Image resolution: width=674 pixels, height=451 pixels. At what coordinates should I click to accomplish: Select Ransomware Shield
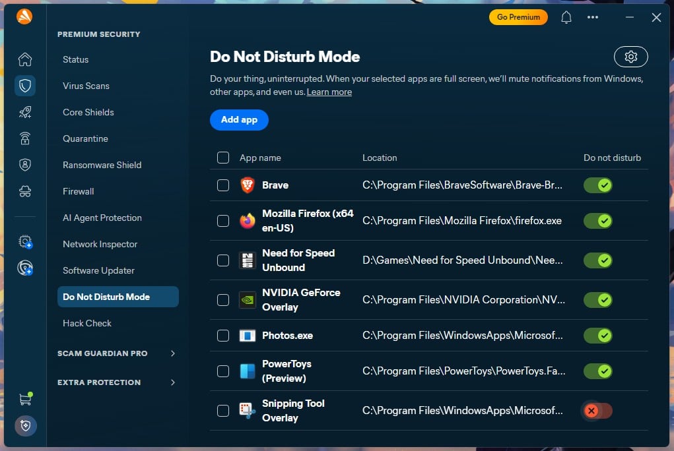(x=102, y=165)
